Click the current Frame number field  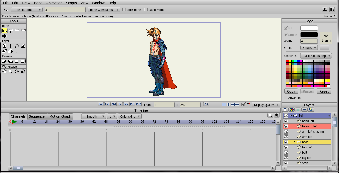(164, 105)
